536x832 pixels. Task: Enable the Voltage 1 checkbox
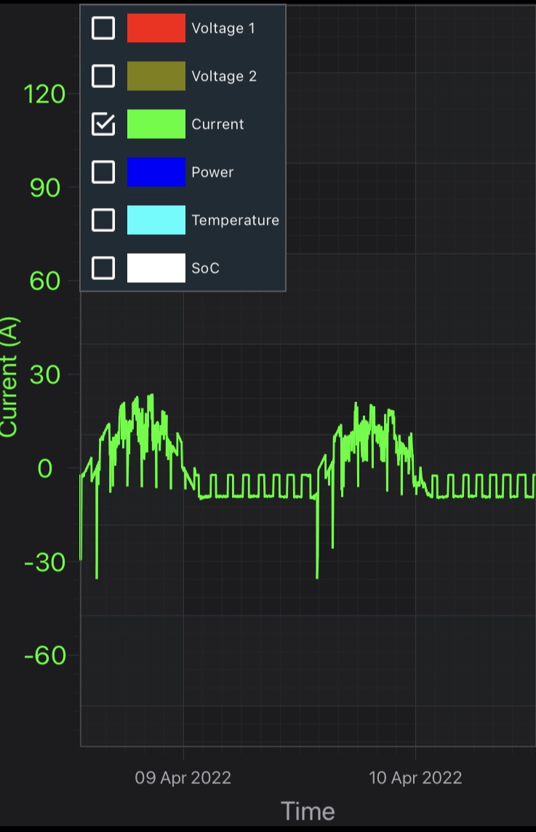[x=103, y=28]
